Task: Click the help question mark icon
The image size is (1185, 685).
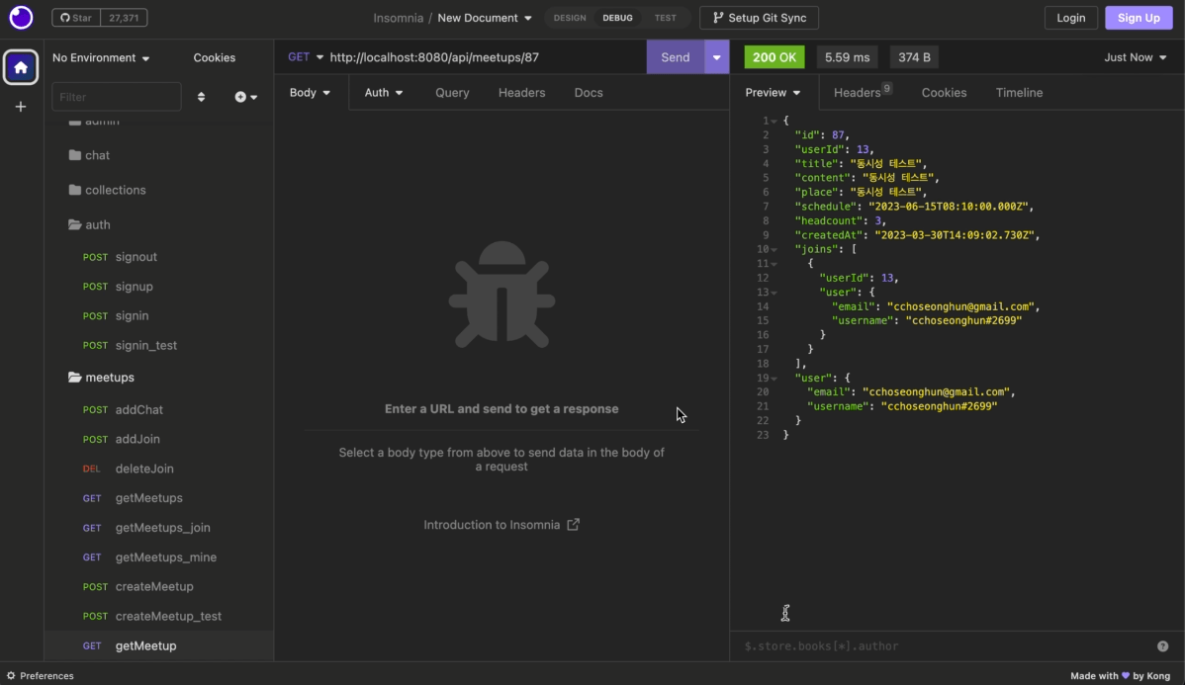Action: coord(1162,645)
